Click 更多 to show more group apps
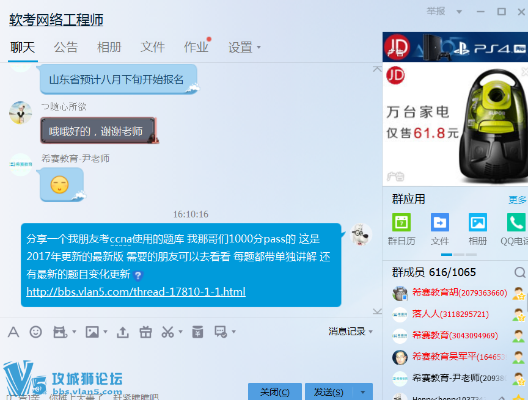Screen dimensions: 528x400 517,200
